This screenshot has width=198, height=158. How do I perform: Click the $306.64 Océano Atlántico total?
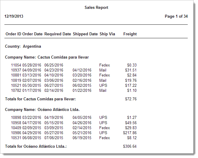pyautogui.click(x=130, y=146)
